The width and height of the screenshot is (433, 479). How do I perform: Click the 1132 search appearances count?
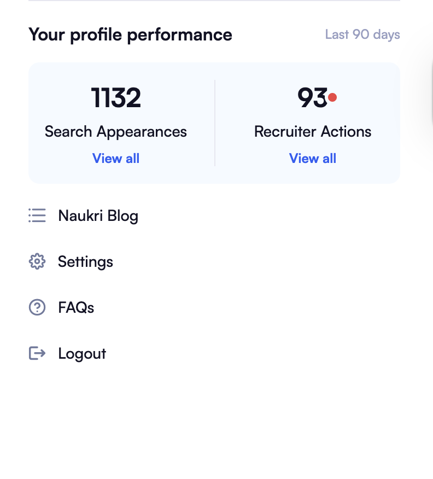pos(116,98)
